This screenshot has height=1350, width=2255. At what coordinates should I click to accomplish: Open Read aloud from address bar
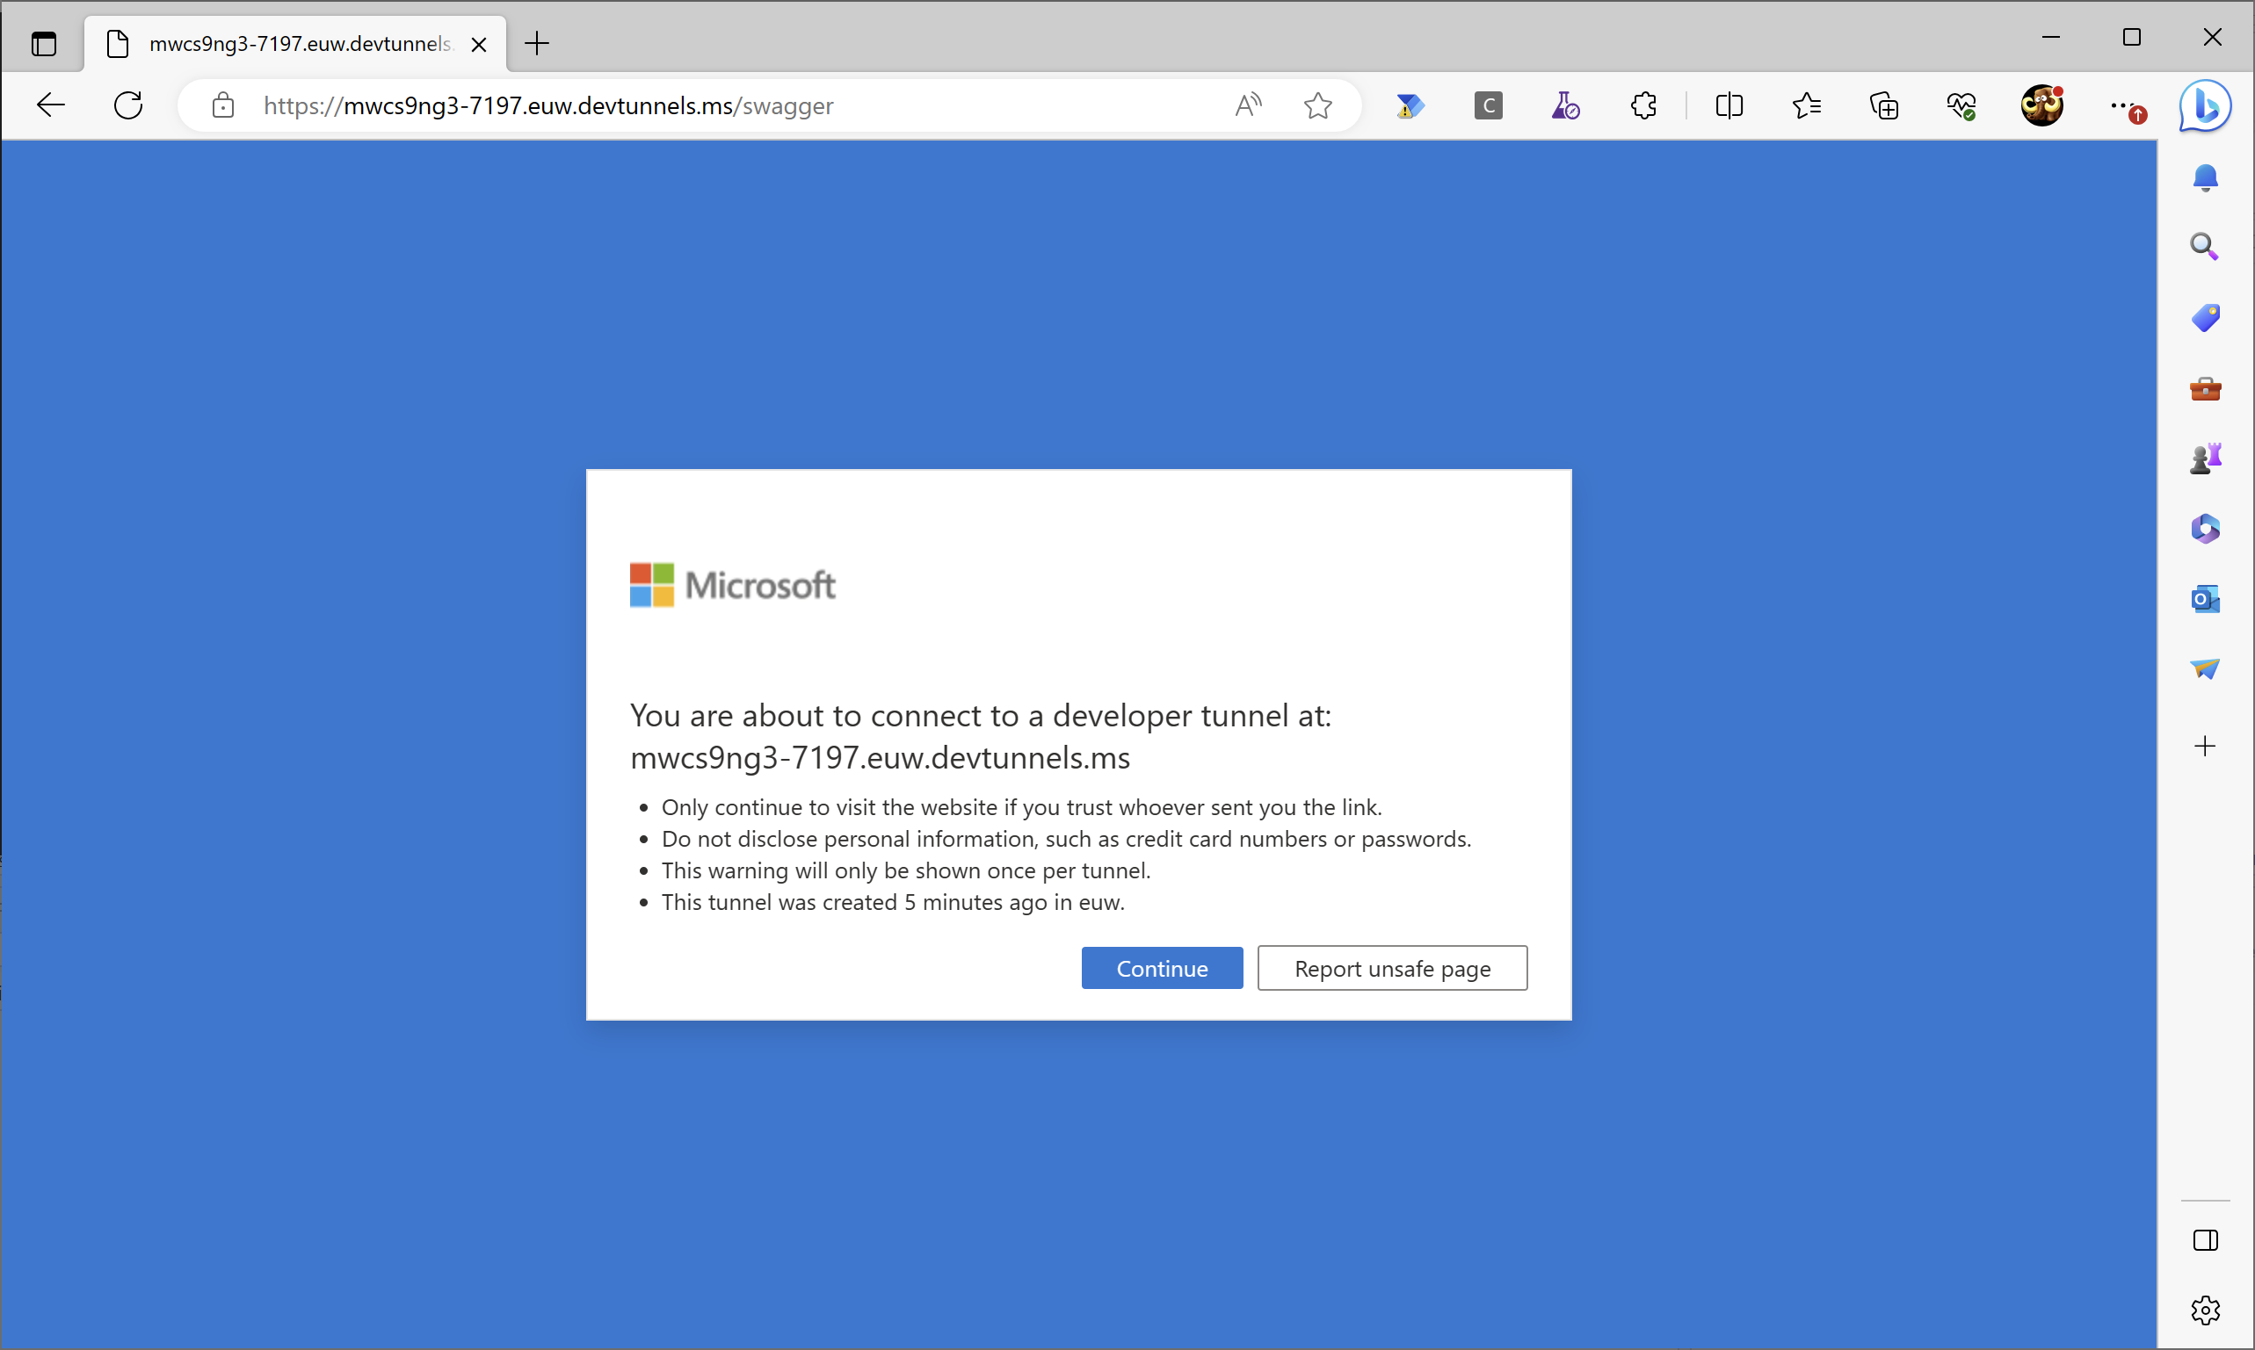pyautogui.click(x=1248, y=105)
